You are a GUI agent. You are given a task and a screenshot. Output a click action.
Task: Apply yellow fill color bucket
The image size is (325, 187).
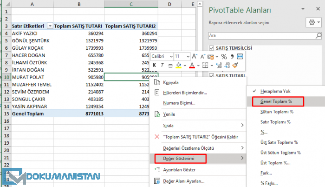[x=178, y=65]
